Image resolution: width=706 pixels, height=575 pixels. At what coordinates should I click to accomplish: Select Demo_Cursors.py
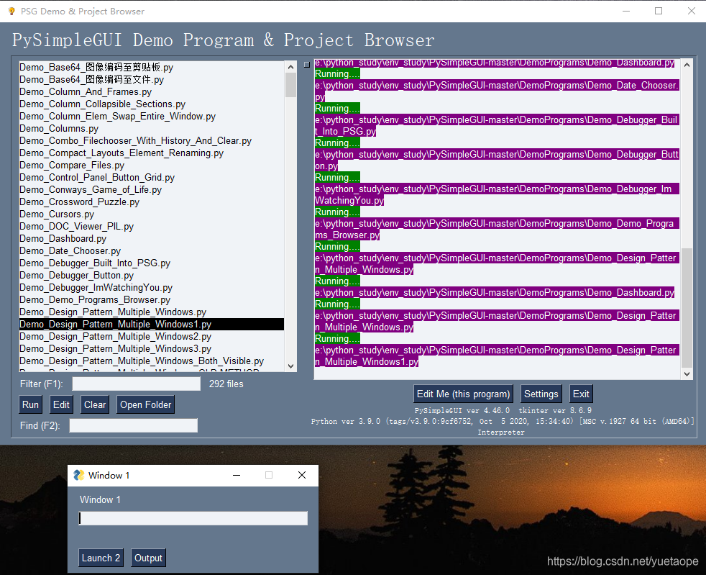point(152,214)
